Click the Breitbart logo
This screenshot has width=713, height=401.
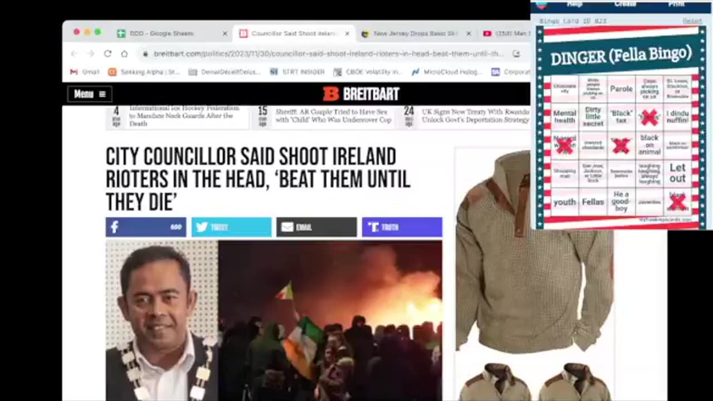click(x=361, y=94)
